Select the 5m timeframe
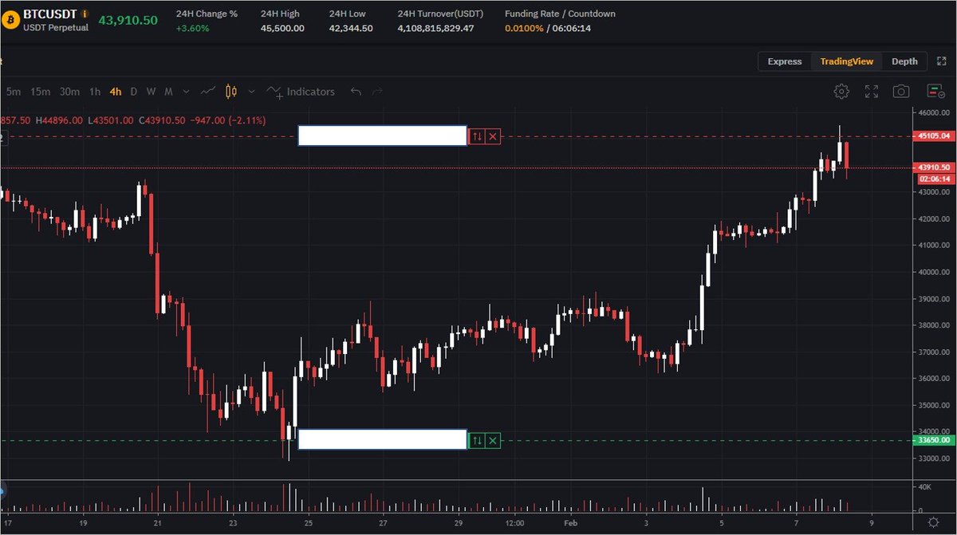The height and width of the screenshot is (535, 957). point(14,92)
